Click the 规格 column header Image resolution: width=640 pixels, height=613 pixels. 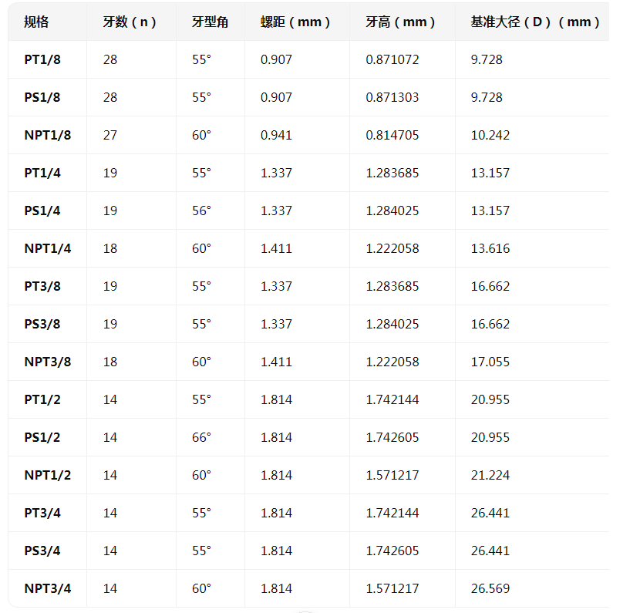pyautogui.click(x=36, y=22)
